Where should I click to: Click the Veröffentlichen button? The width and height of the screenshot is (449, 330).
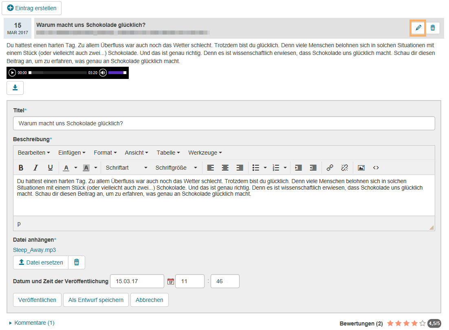[37, 300]
